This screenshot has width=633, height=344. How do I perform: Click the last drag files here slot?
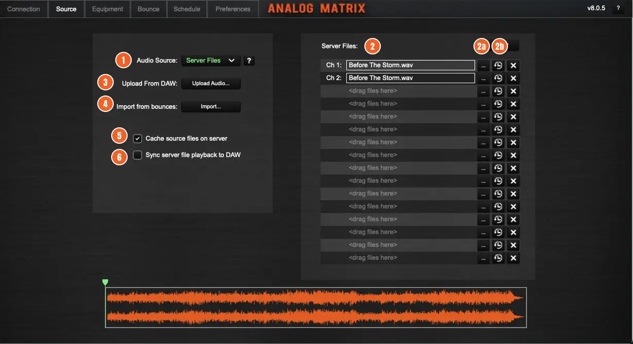(x=398, y=258)
